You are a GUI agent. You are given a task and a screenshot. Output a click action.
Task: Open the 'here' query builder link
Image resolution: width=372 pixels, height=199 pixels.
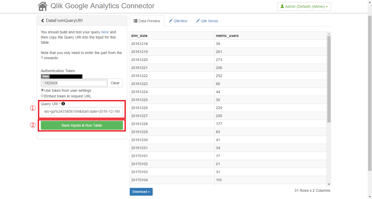[105, 32]
